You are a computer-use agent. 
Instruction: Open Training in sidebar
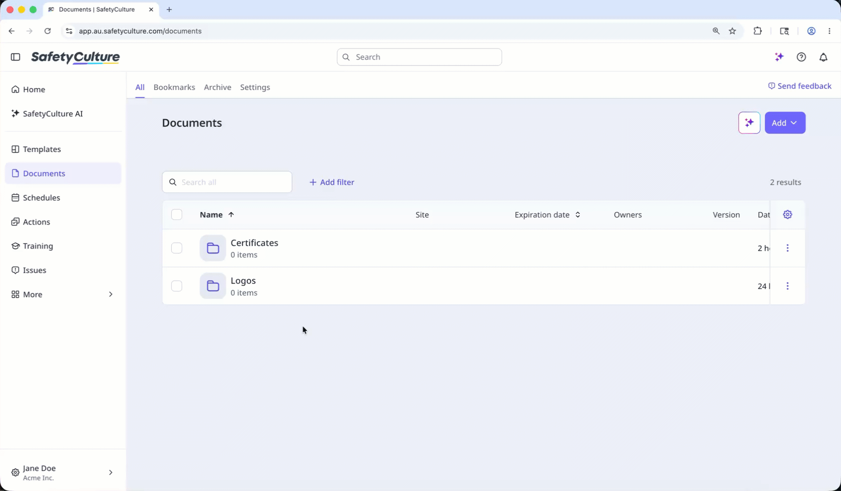pos(63,246)
